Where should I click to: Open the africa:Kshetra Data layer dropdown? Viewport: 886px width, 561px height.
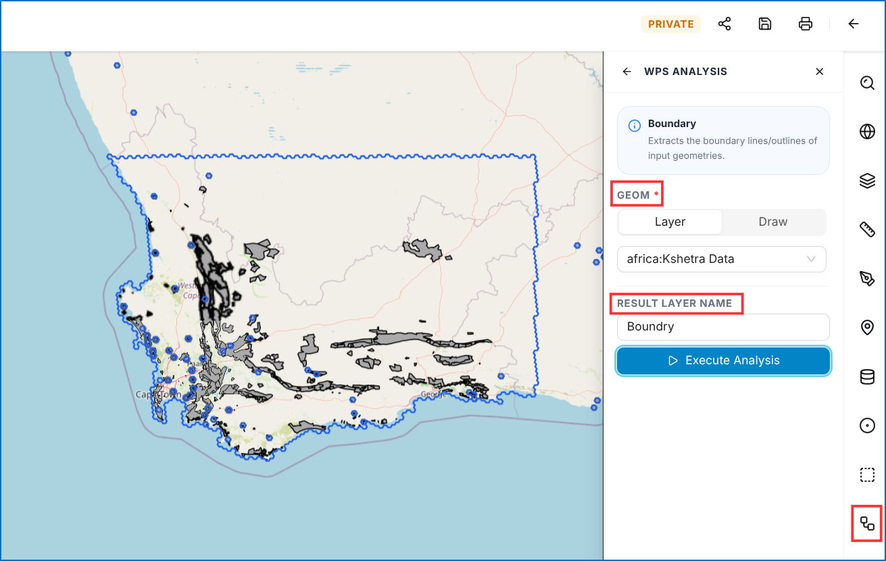tap(722, 259)
